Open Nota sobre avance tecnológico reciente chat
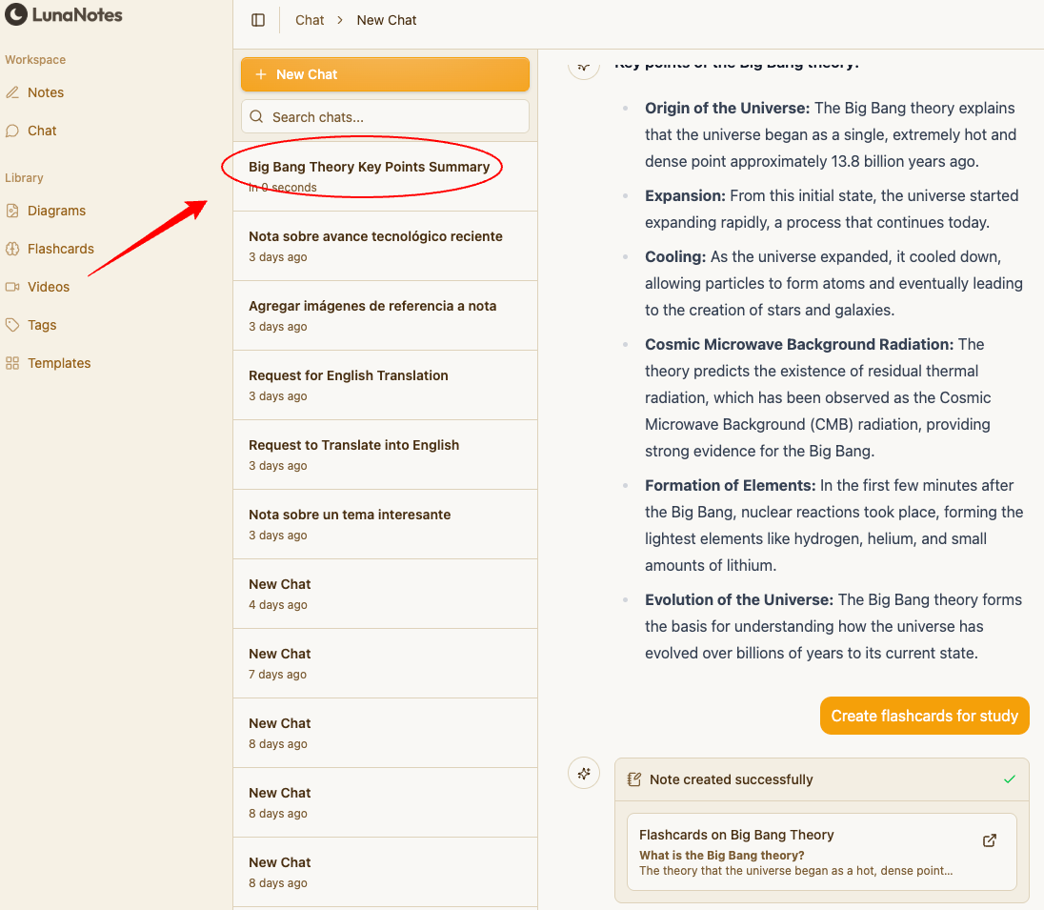 375,236
